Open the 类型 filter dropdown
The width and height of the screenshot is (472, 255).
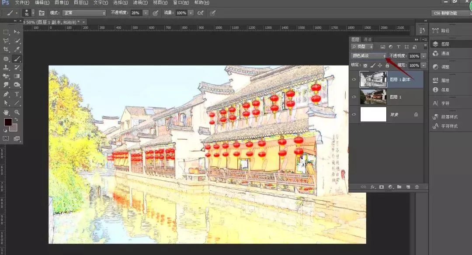coord(362,47)
